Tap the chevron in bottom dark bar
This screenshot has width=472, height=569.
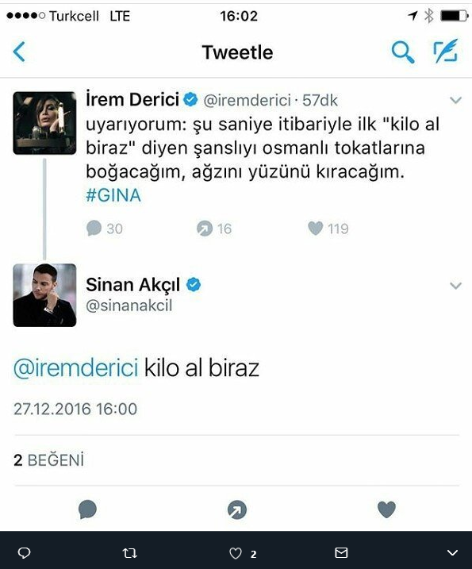[452, 552]
